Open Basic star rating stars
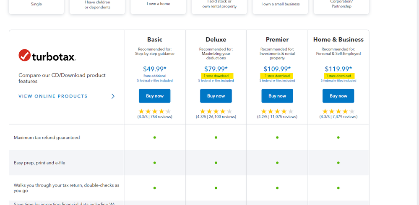Image resolution: width=419 pixels, height=205 pixels. point(155,111)
